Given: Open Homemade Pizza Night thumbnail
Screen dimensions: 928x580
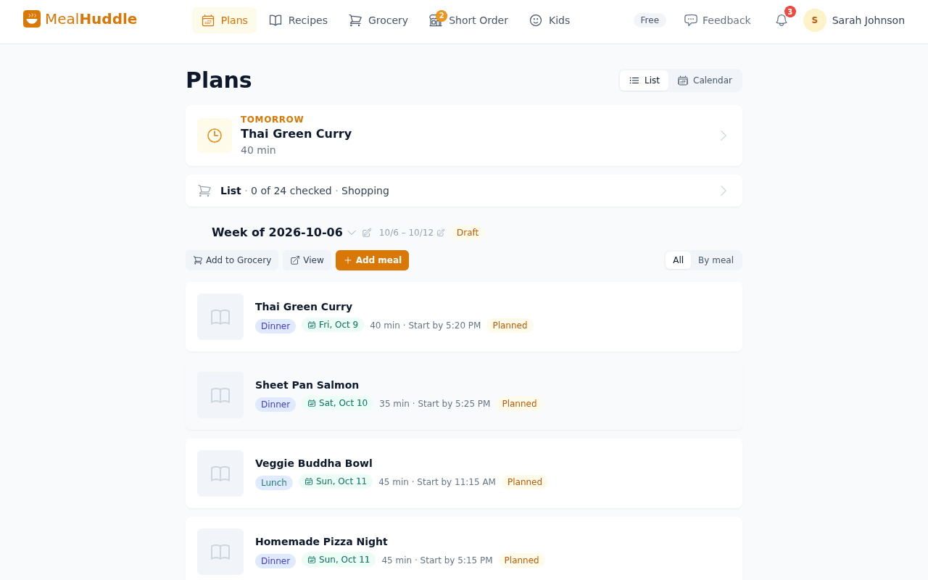Looking at the screenshot, I should (x=220, y=552).
